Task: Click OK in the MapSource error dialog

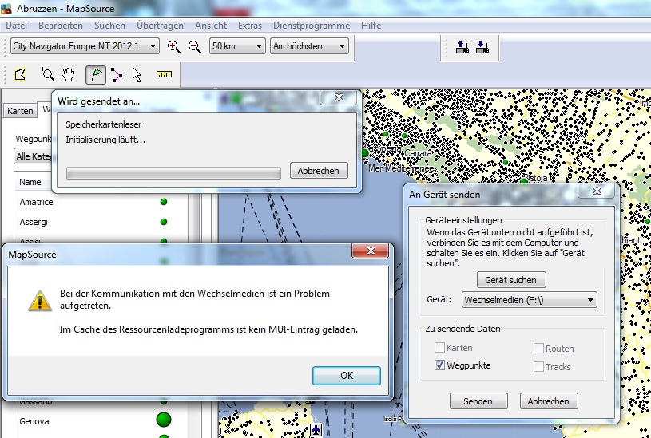Action: point(346,375)
